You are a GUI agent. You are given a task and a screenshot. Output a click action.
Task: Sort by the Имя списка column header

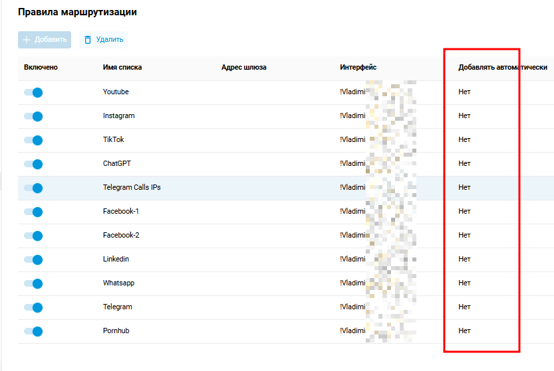(x=122, y=68)
